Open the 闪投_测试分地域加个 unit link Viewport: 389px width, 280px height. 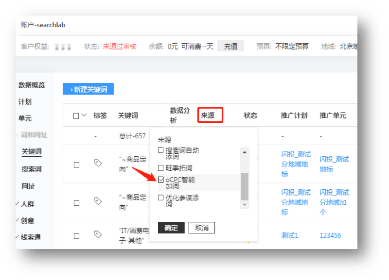[x=334, y=202]
